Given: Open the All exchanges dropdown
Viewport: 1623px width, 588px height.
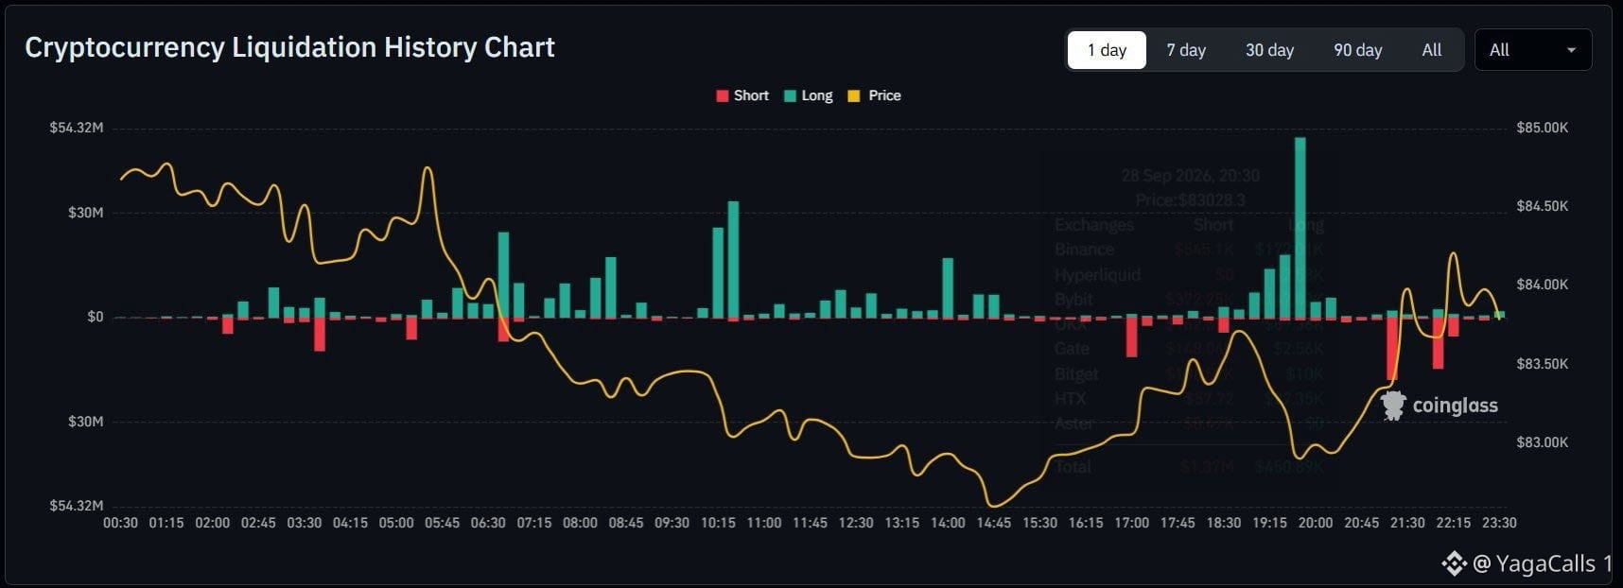Looking at the screenshot, I should click(1533, 50).
